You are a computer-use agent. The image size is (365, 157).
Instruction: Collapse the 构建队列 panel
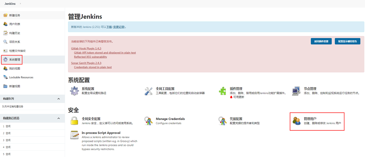(59, 99)
